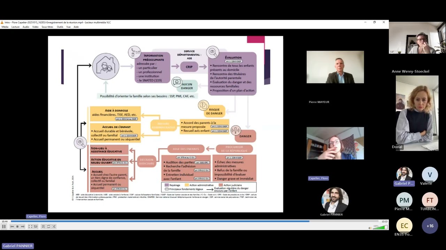Click the elapsed time 10:44 label
This screenshot has height=250, width=446.
coord(5,221)
